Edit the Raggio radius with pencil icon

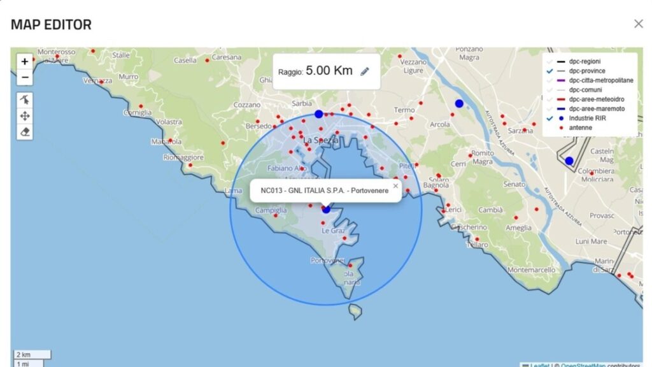click(x=365, y=71)
